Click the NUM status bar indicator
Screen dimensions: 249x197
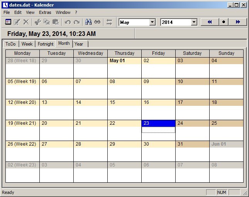click(x=222, y=192)
